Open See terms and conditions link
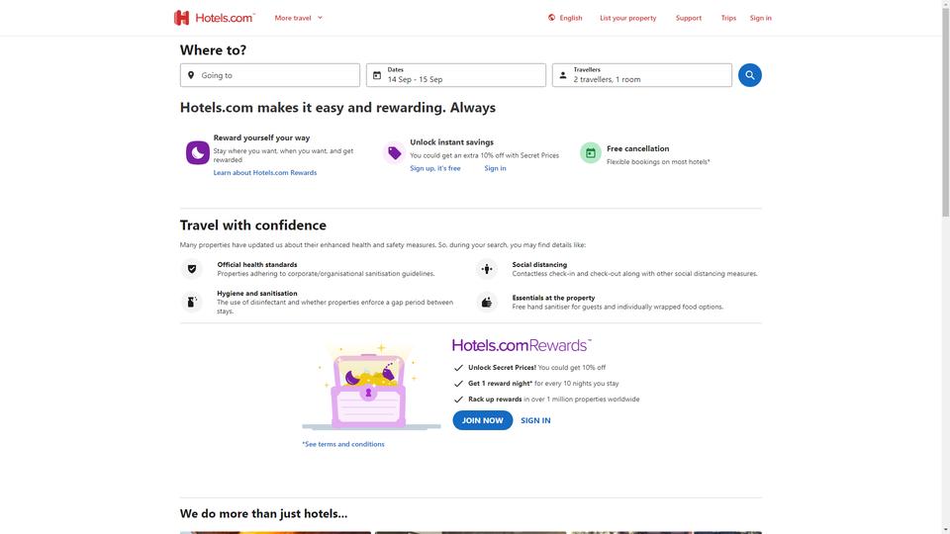Screen dimensions: 950x534 (x=343, y=444)
